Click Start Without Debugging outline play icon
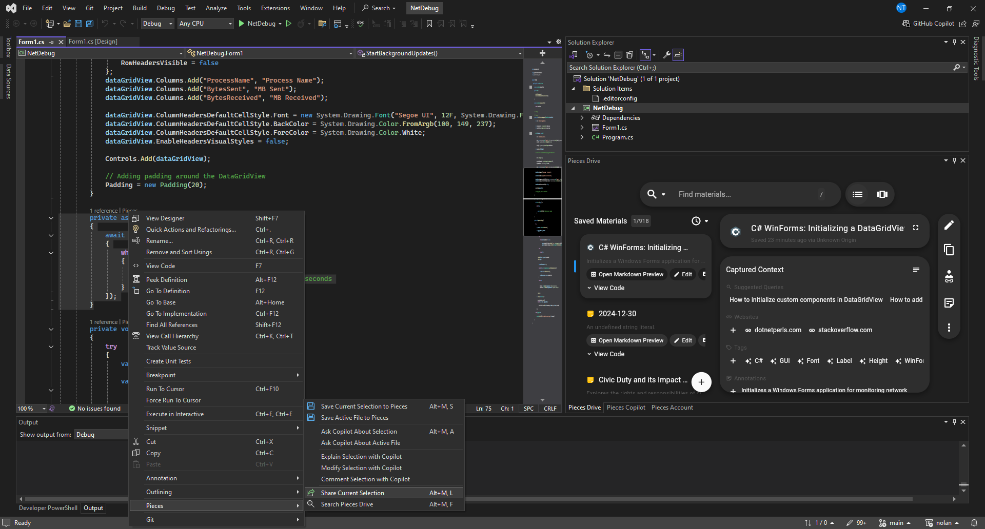 point(289,24)
